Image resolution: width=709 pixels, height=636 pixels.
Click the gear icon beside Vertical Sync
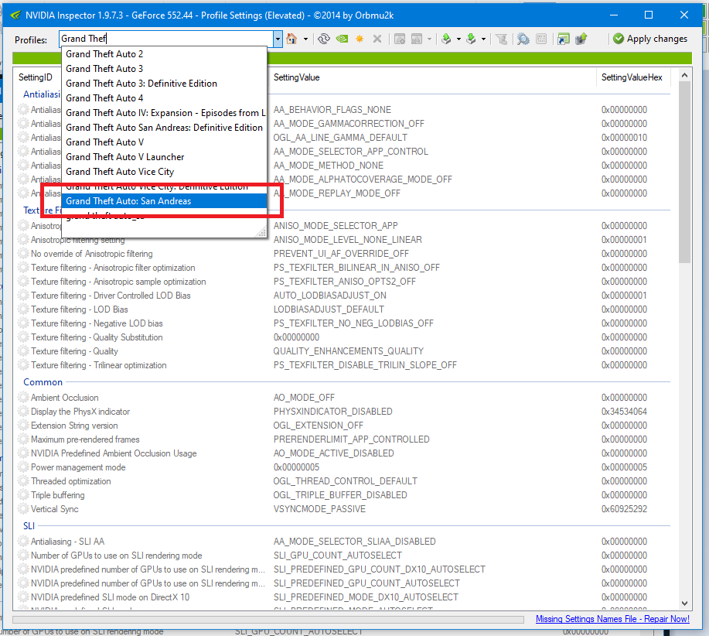pyautogui.click(x=23, y=509)
